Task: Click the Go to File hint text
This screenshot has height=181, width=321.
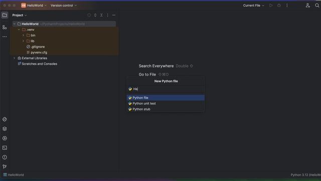Action: (147, 74)
